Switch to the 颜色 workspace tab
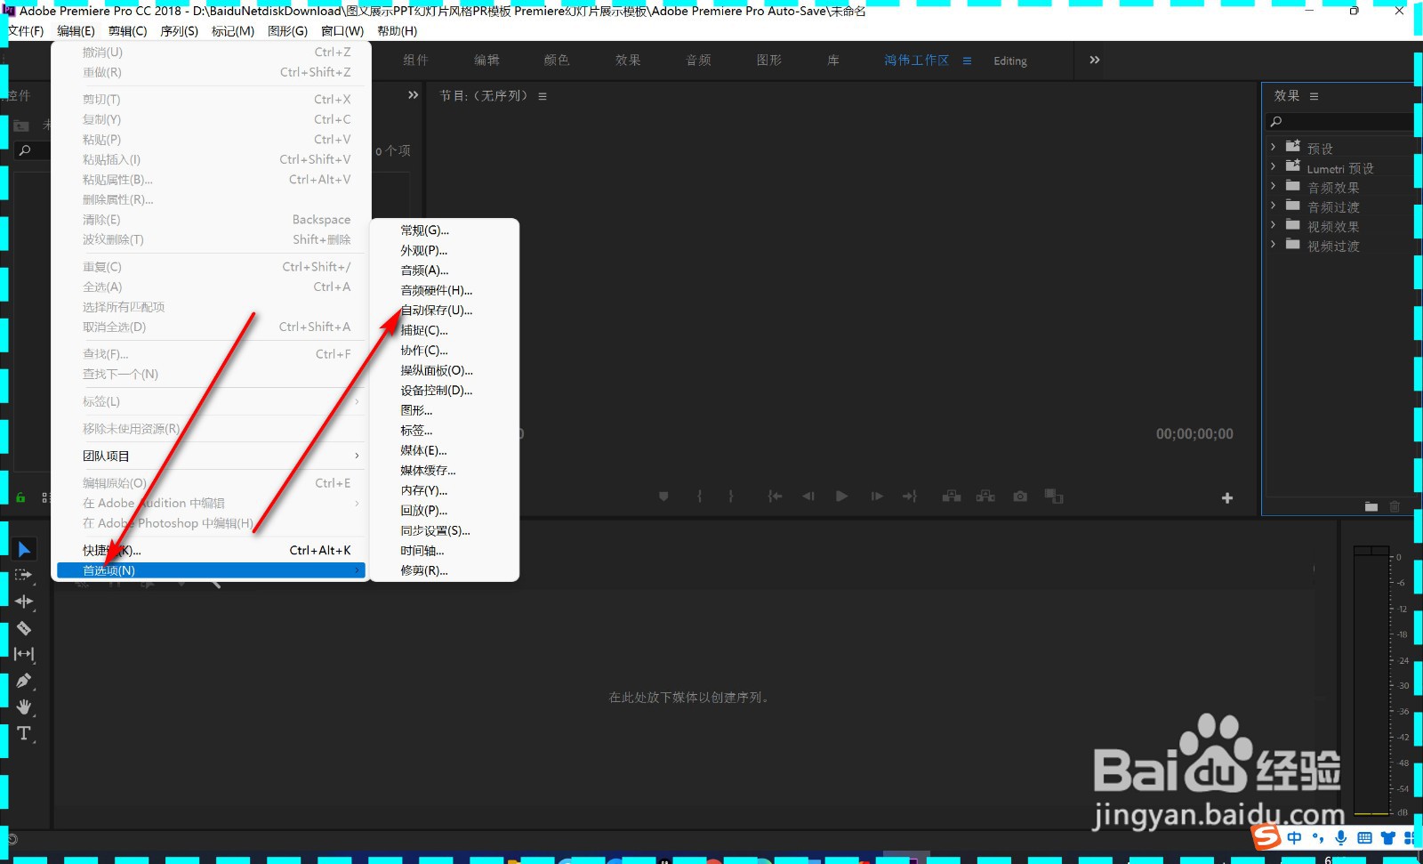 (x=557, y=61)
